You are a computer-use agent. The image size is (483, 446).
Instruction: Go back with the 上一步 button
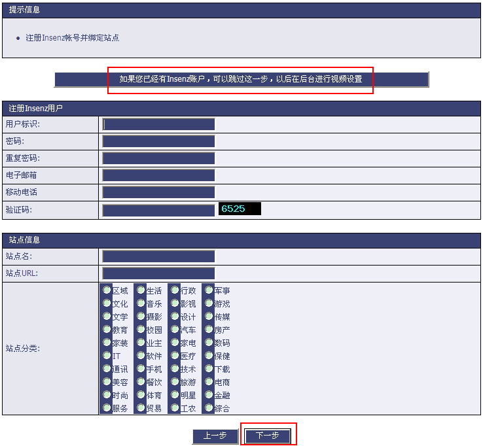[215, 436]
